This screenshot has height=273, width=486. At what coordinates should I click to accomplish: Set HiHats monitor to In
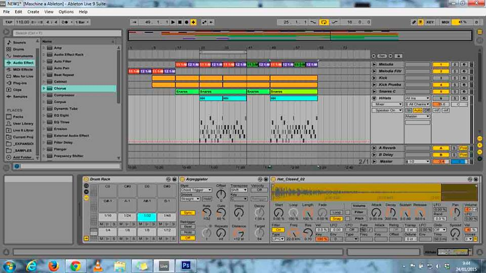pos(409,110)
